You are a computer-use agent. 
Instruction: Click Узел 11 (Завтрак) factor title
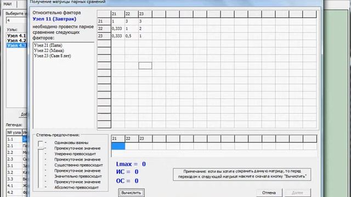(x=54, y=19)
